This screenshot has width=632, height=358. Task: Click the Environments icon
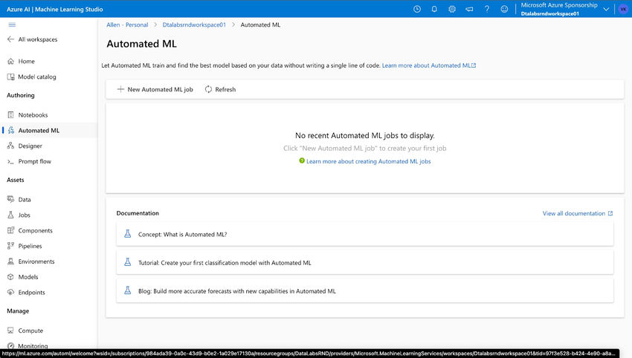10,261
